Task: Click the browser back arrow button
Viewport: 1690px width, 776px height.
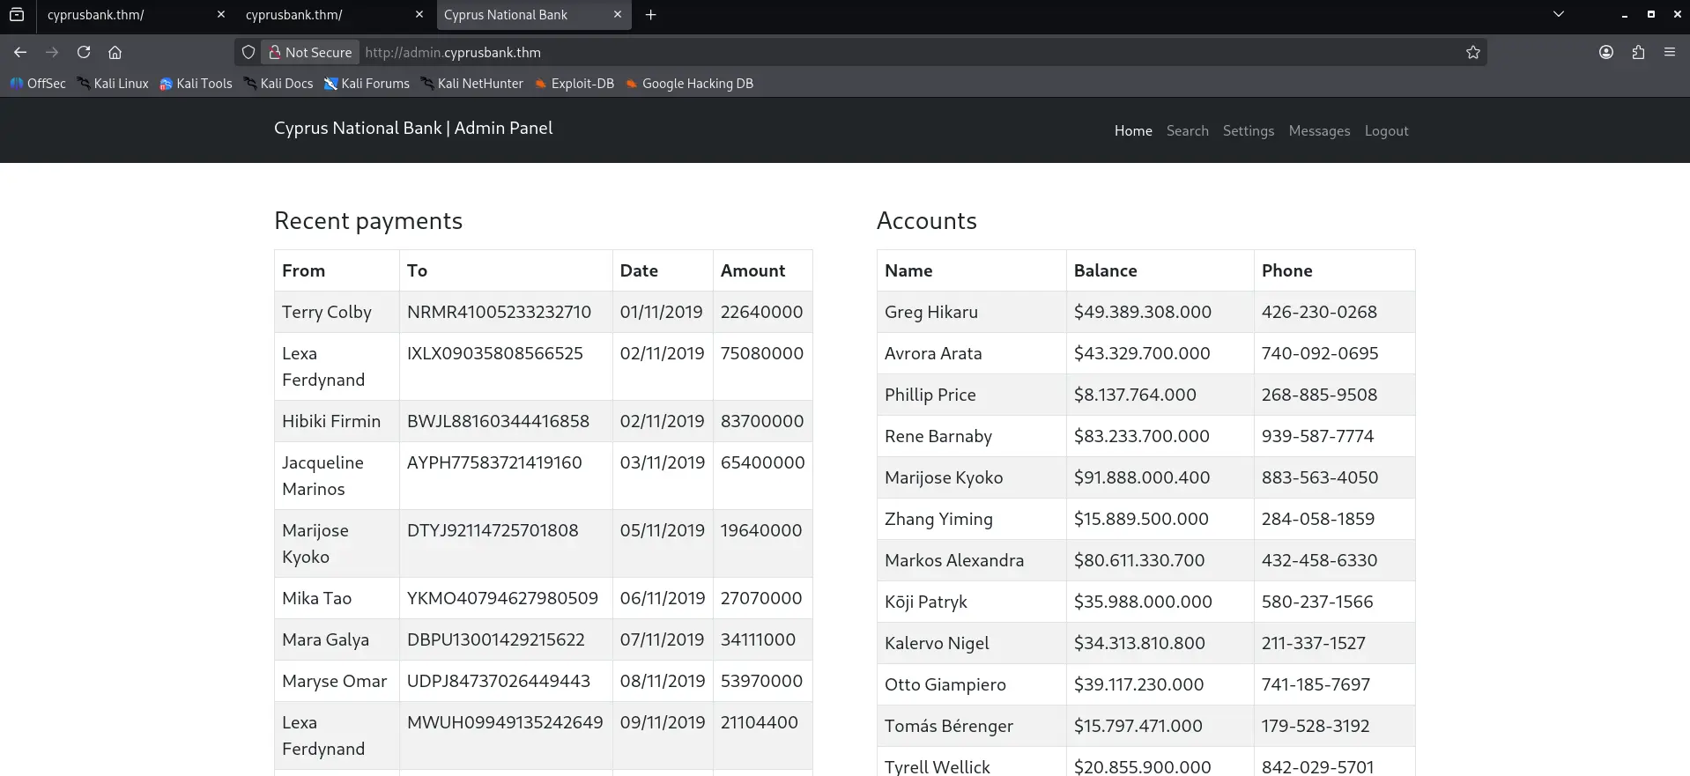Action: [x=20, y=52]
